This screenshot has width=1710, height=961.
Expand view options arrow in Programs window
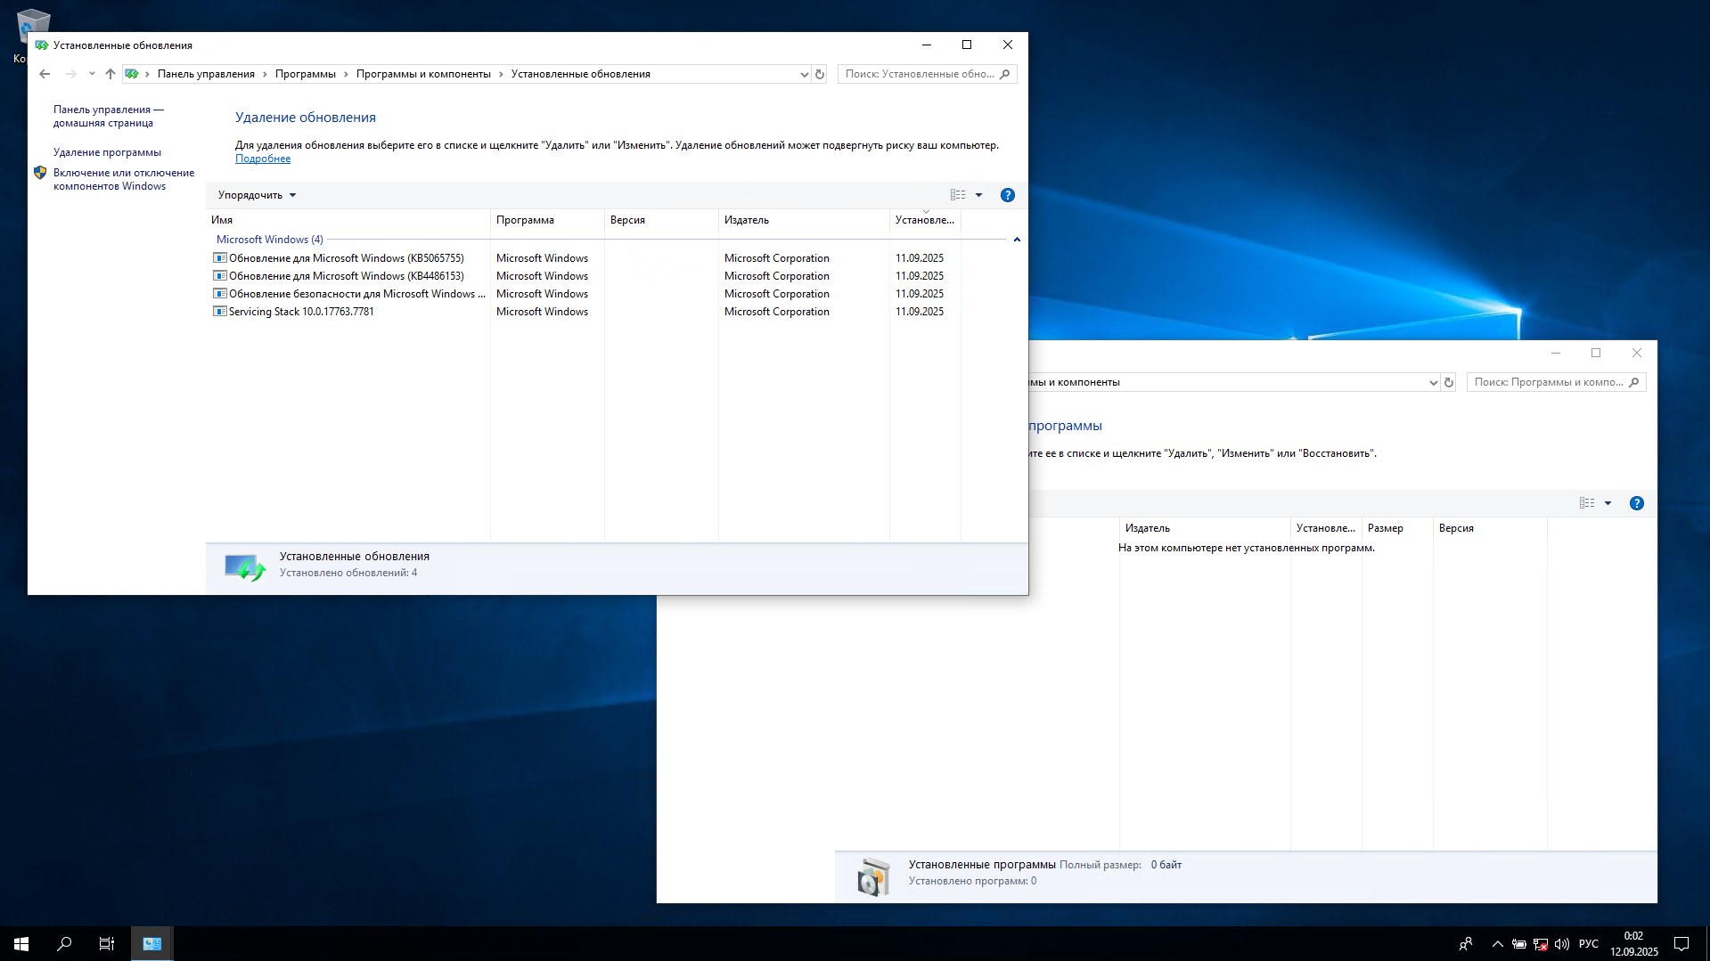pyautogui.click(x=1608, y=503)
